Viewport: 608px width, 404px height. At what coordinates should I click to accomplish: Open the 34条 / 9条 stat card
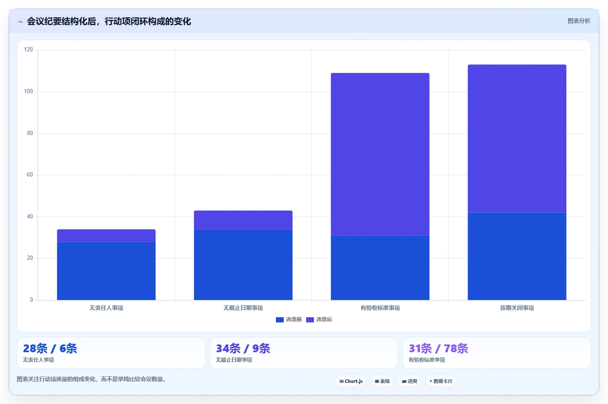(x=304, y=353)
